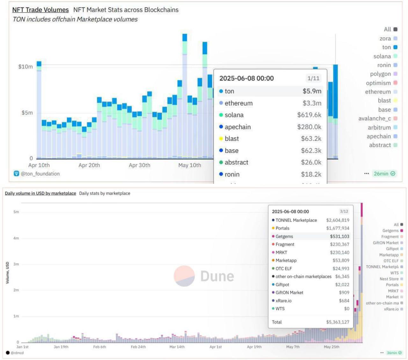Click the 3/12 page indicator in the tooltip
The image size is (408, 360).
(x=344, y=211)
